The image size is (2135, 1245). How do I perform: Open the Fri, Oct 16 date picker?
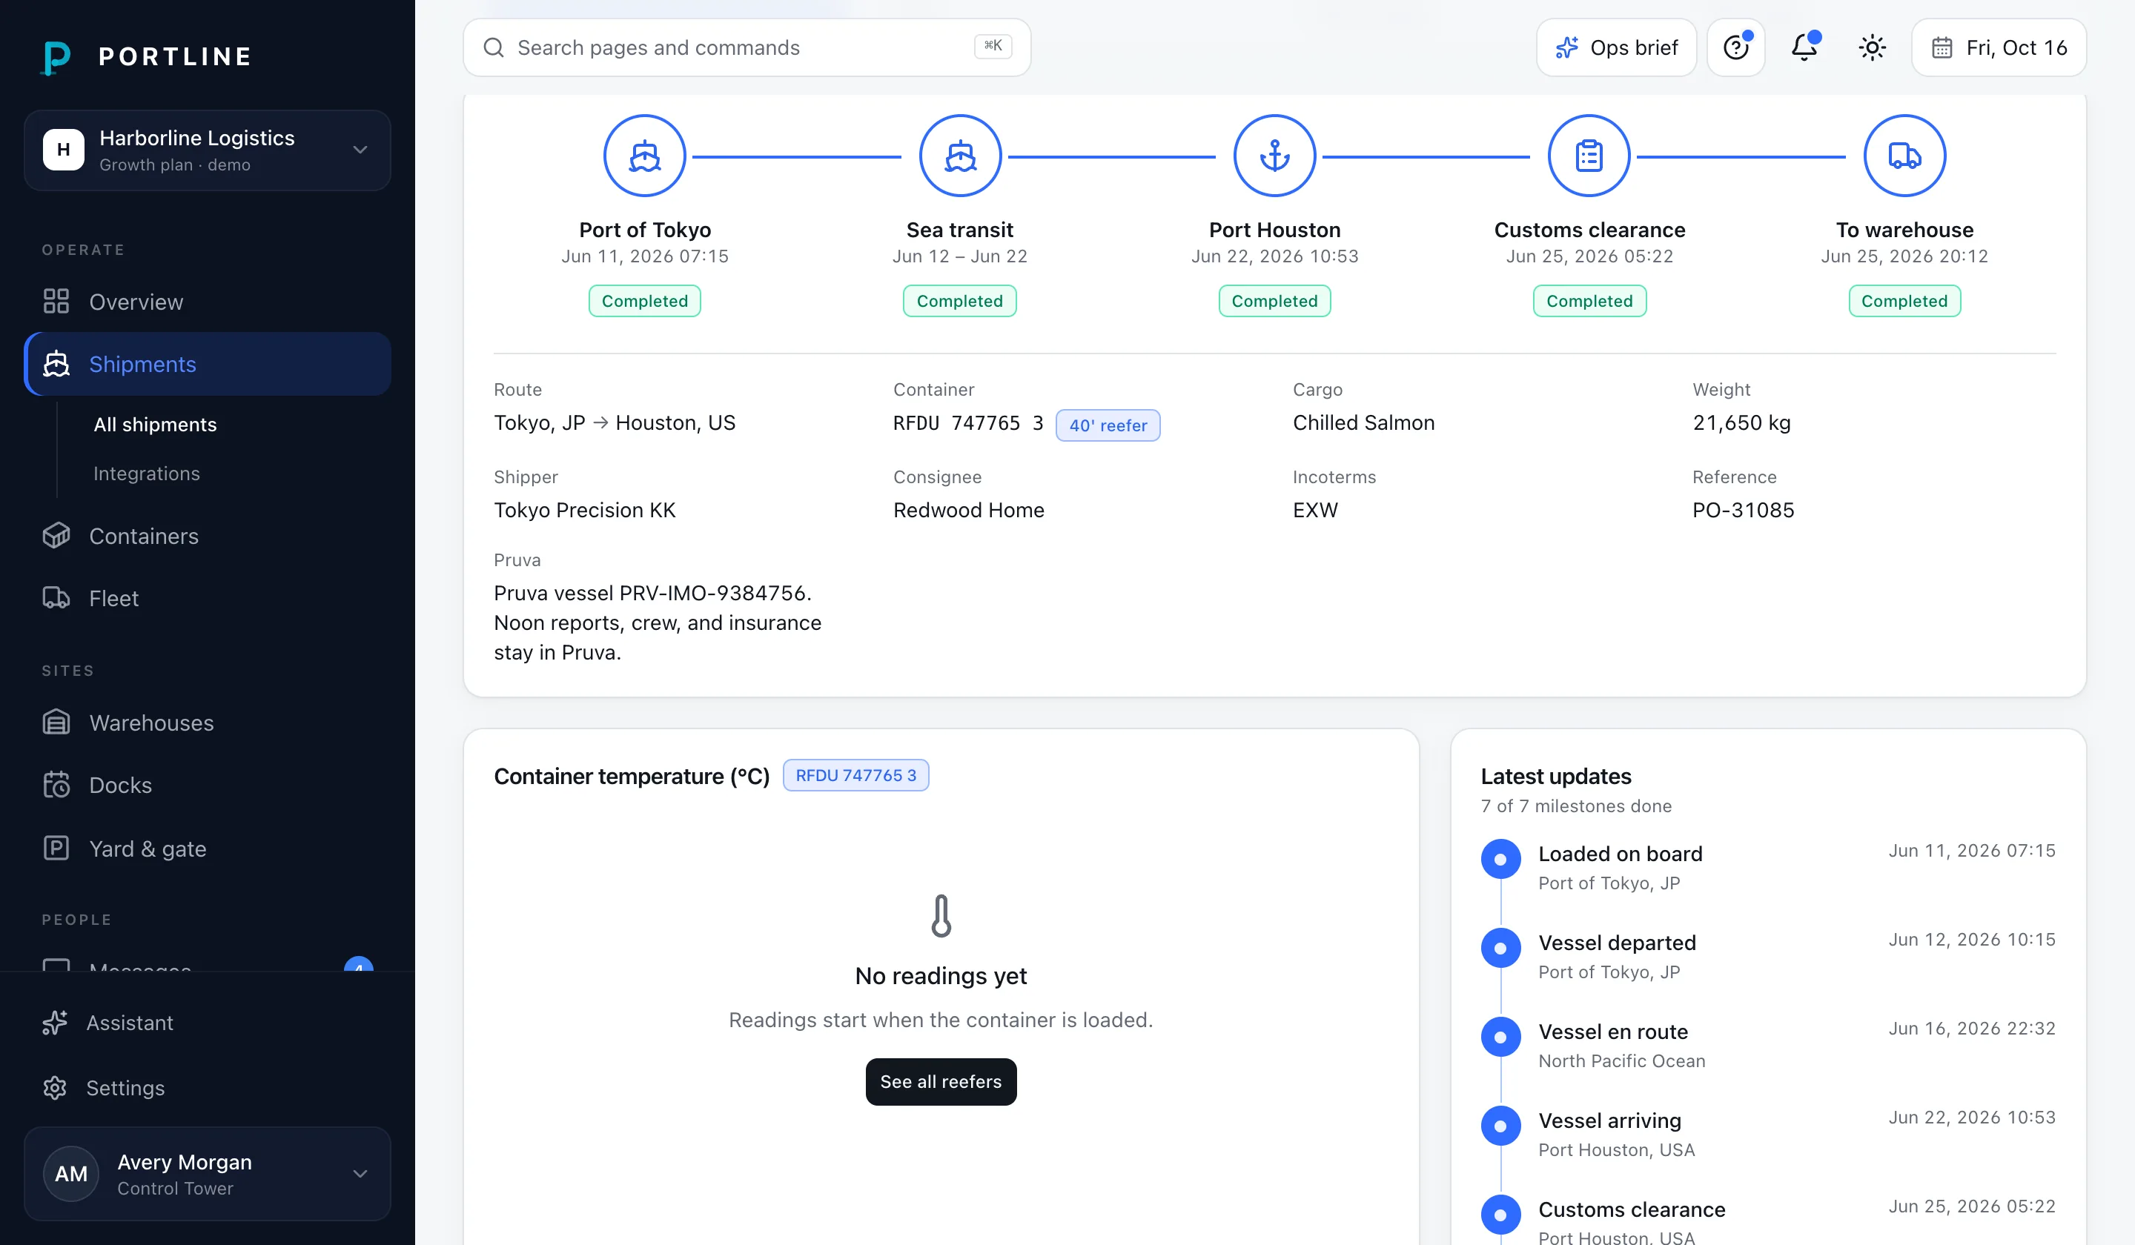tap(1999, 47)
